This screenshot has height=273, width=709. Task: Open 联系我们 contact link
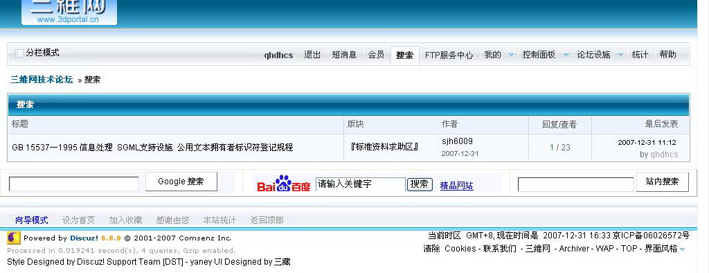(500, 249)
